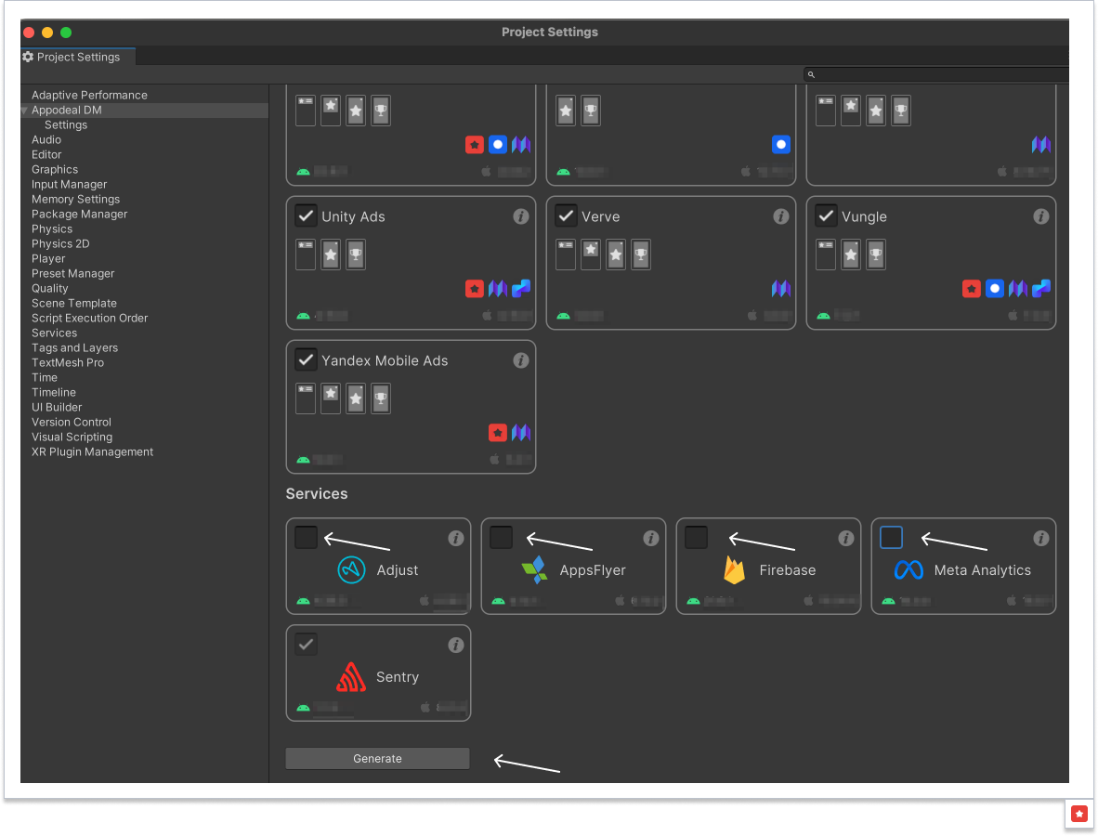Check the Meta Analytics checkbox
The image size is (1098, 836).
pyautogui.click(x=892, y=538)
